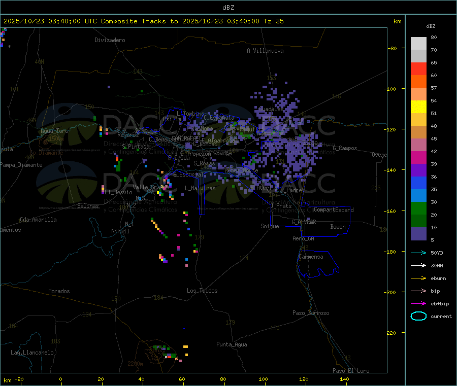Image resolution: width=457 pixels, height=386 pixels.
Task: Select the orange eburn arrow icon
Action: pos(418,278)
